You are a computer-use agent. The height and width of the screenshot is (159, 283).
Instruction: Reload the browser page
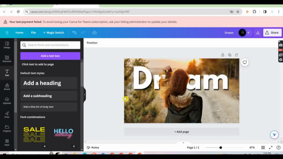pos(18,12)
